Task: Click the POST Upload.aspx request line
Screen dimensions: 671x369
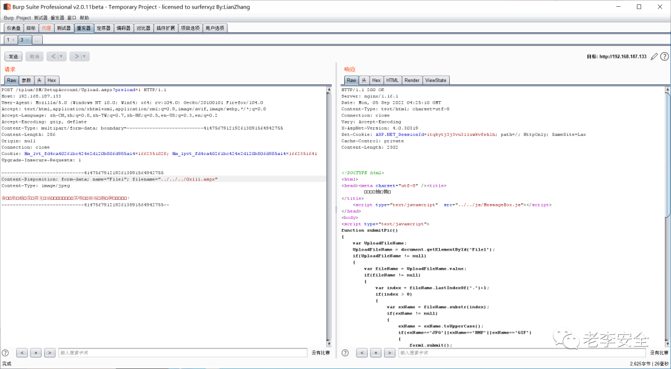Action: click(x=84, y=90)
